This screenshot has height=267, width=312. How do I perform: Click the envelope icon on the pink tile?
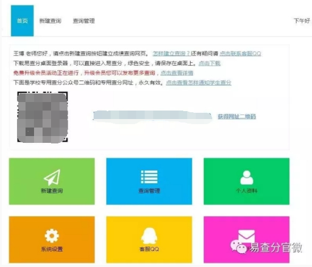click(x=246, y=236)
